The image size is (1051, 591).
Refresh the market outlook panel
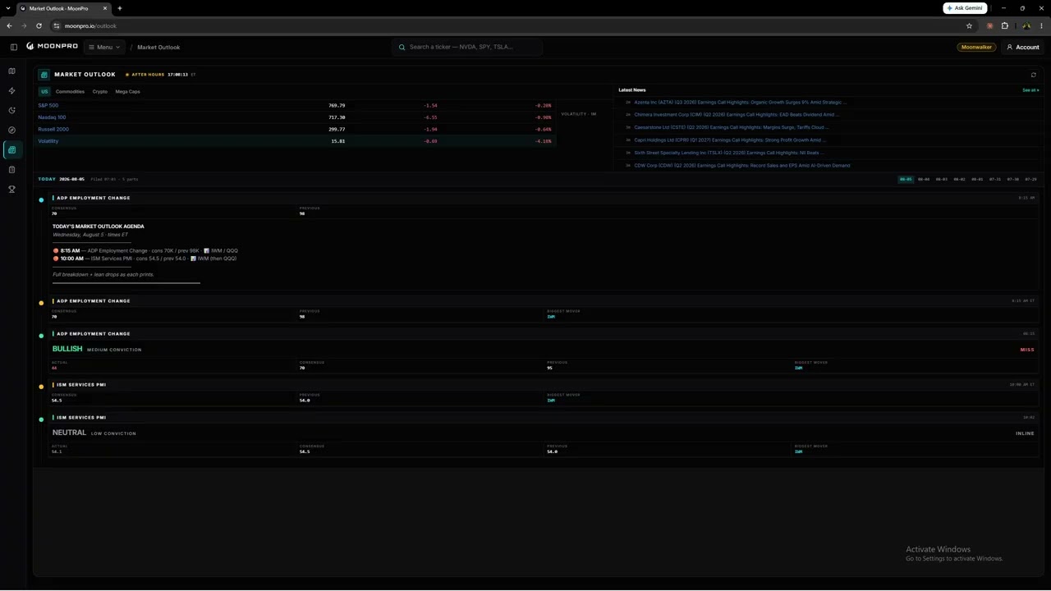point(1033,75)
